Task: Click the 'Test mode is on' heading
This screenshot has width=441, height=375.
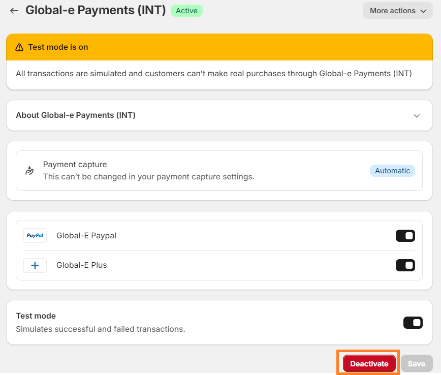Action: click(x=58, y=47)
